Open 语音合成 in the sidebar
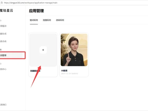 (3, 41)
